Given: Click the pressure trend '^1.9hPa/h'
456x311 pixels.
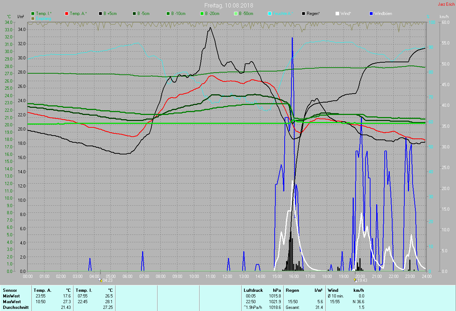Looking at the screenshot, I should tap(254, 307).
